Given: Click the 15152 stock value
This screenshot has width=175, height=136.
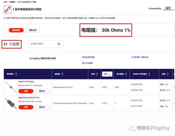Looking at the screenshot, I should (x=105, y=103).
